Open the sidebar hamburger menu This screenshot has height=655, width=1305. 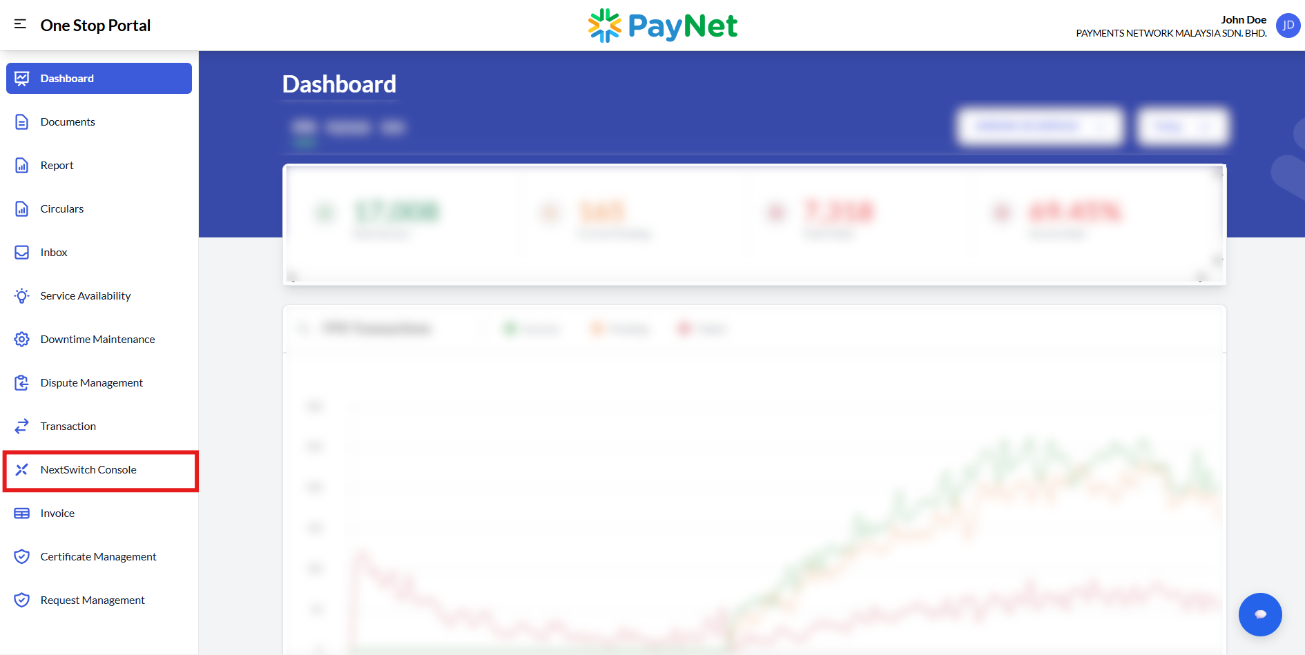click(x=19, y=25)
